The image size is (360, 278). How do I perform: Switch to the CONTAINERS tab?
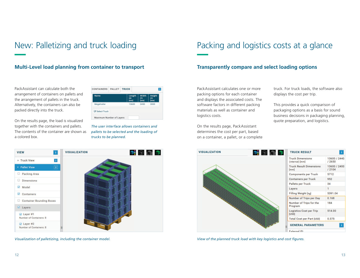pyautogui.click(x=100, y=89)
